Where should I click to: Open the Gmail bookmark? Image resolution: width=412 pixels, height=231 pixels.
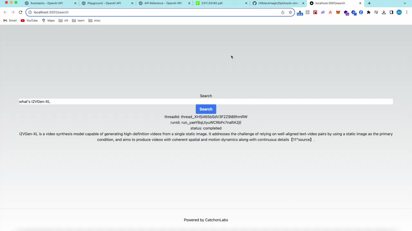tap(10, 21)
